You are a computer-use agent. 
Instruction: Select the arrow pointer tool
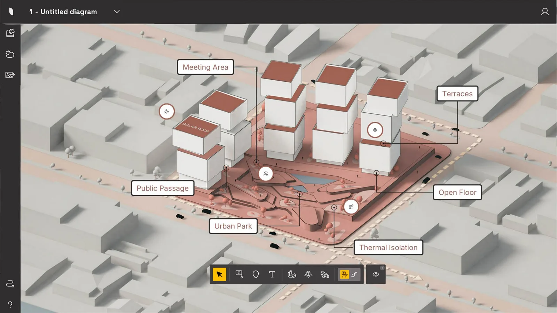(x=219, y=274)
